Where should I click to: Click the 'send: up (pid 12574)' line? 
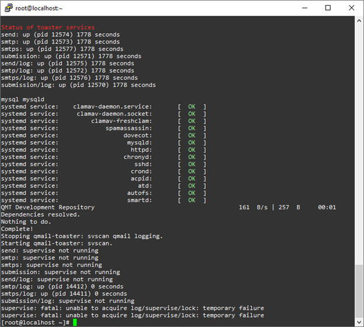[60, 34]
